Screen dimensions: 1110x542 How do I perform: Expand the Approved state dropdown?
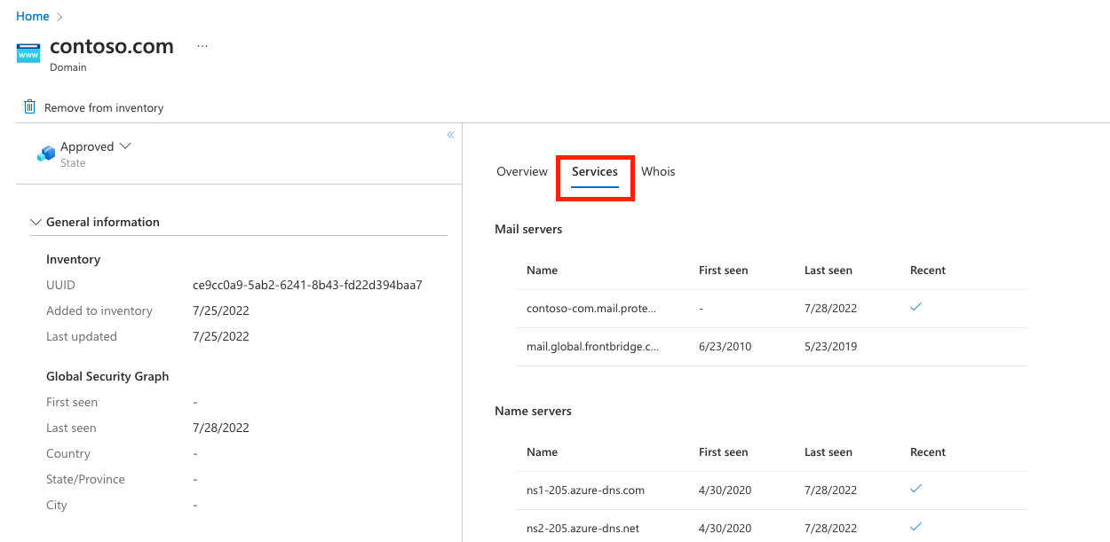pos(124,145)
